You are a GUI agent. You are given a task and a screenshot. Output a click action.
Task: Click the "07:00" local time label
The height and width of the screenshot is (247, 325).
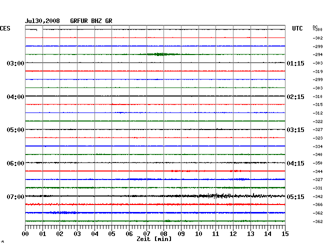15,196
